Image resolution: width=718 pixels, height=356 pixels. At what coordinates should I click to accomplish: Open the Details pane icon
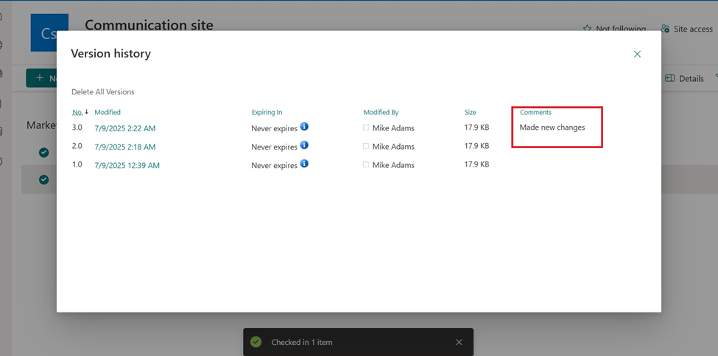click(x=669, y=78)
